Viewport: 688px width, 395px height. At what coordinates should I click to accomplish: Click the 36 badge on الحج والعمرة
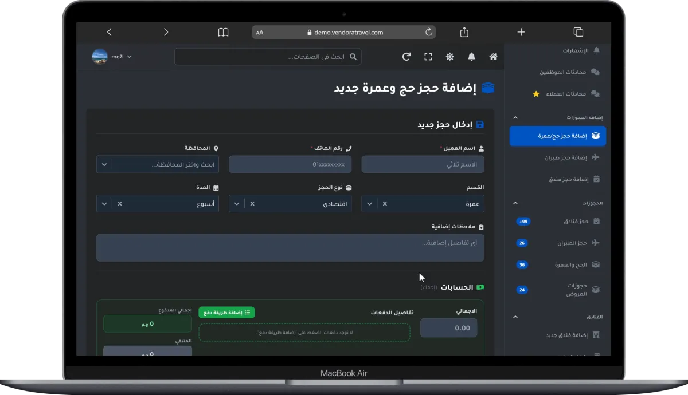[x=522, y=265]
